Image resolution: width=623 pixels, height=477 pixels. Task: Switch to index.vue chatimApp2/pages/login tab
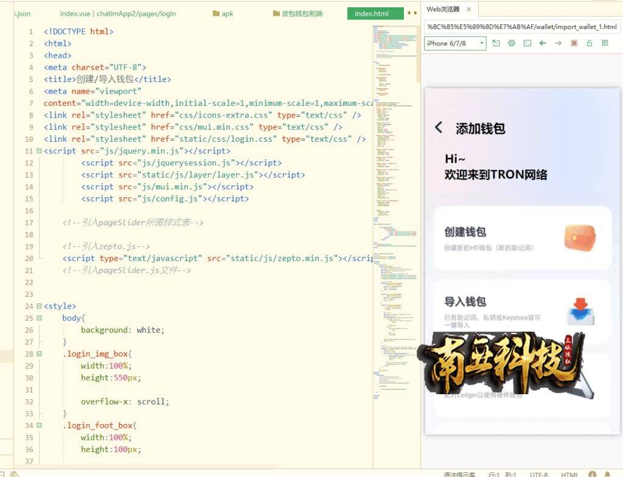tap(117, 13)
